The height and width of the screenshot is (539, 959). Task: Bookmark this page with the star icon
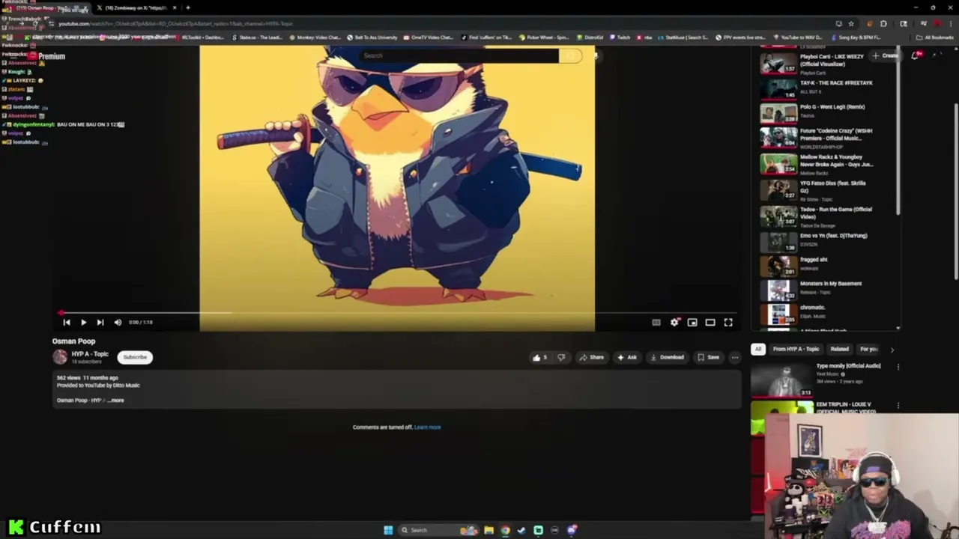[x=850, y=23]
